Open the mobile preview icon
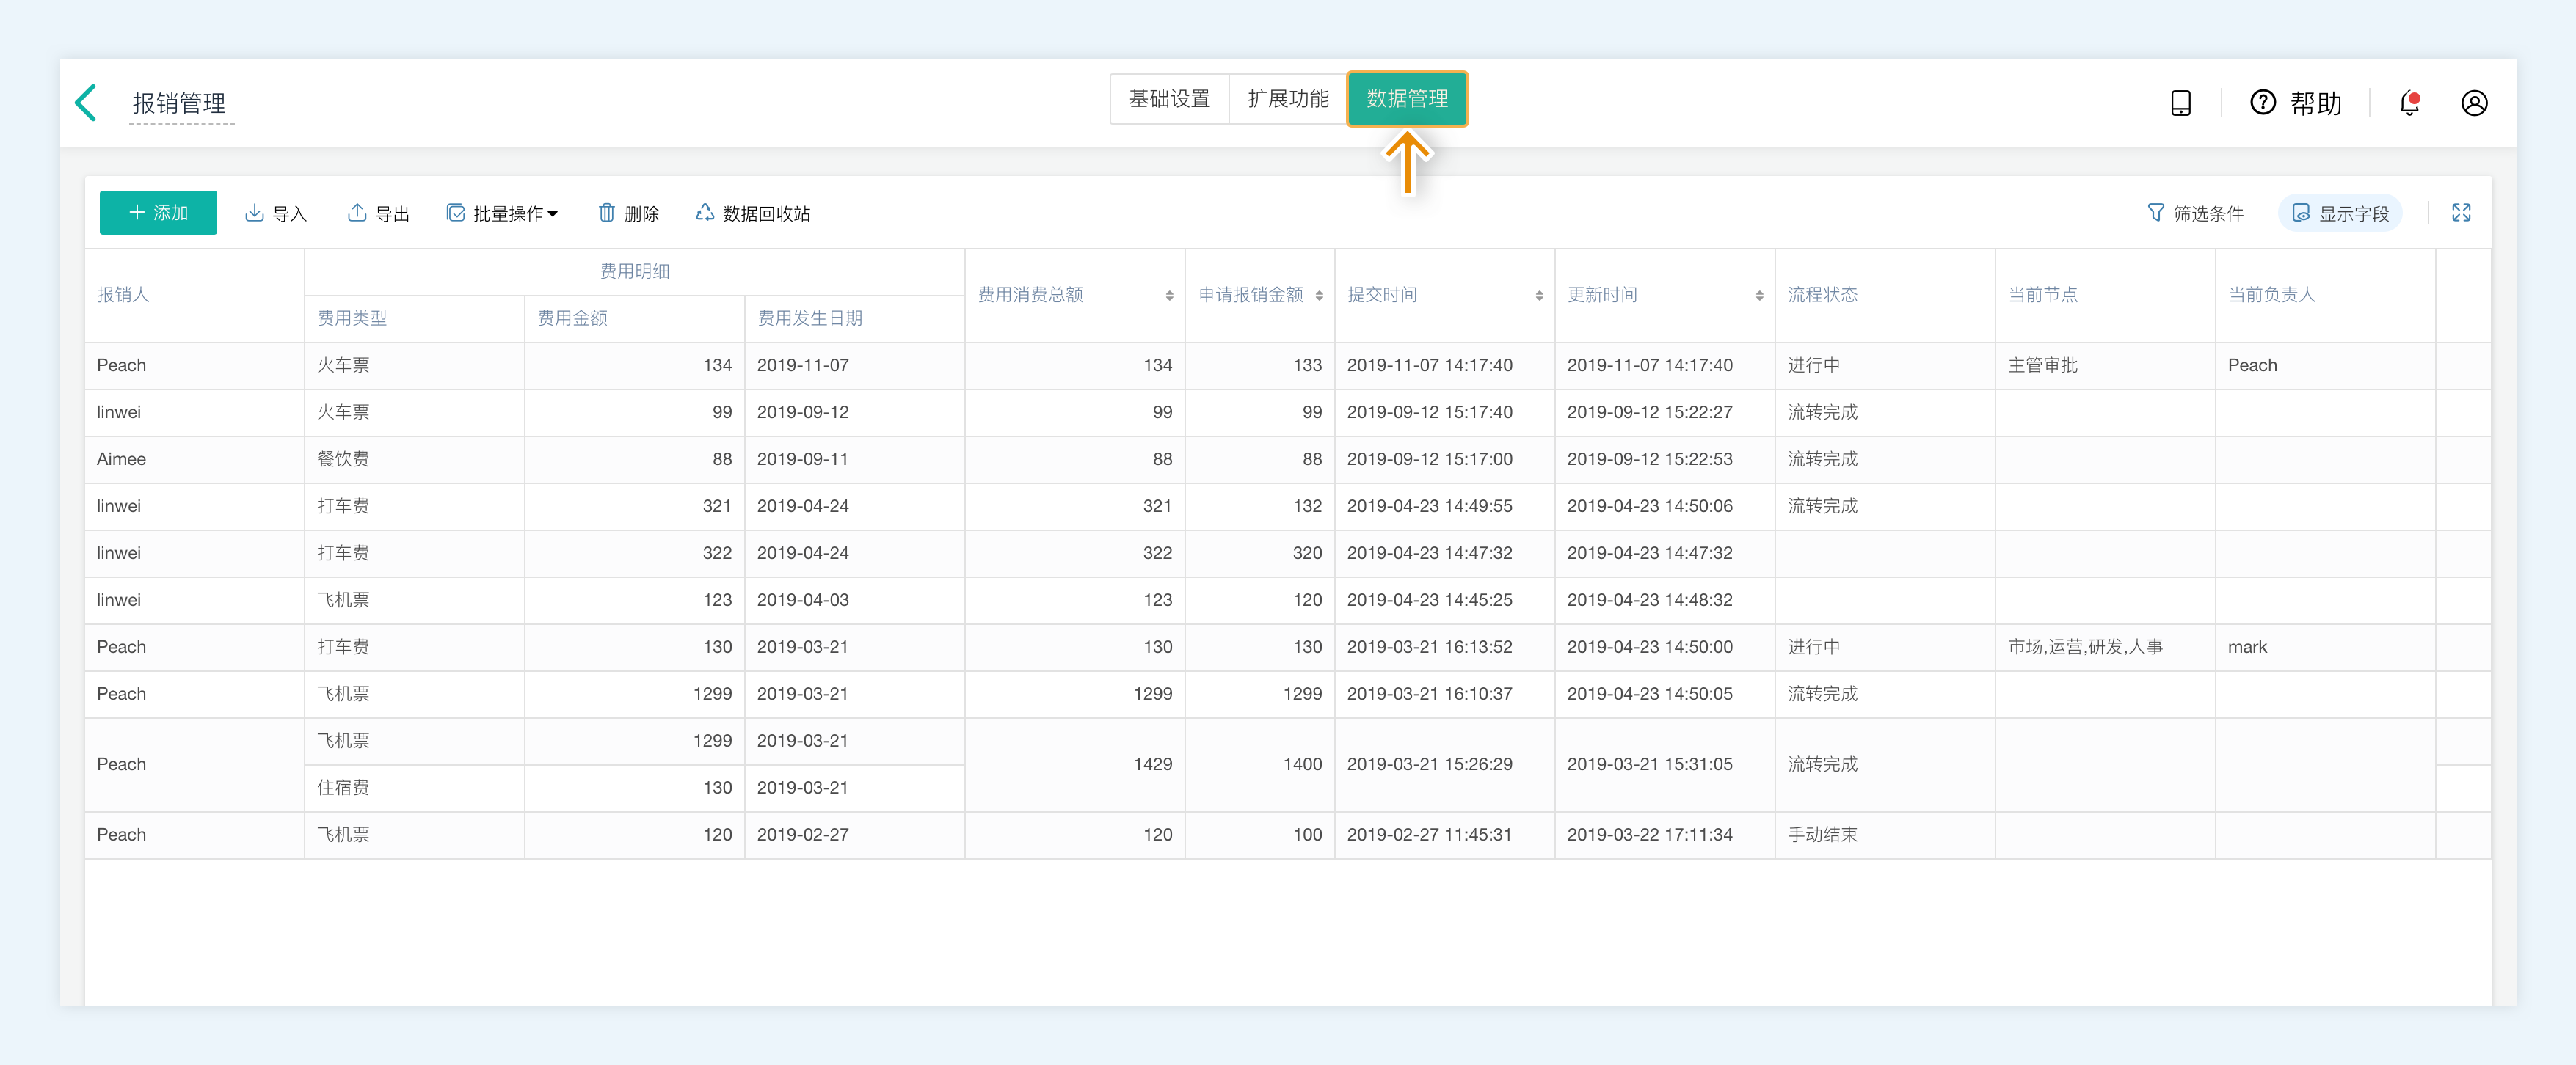This screenshot has width=2576, height=1065. point(2180,103)
